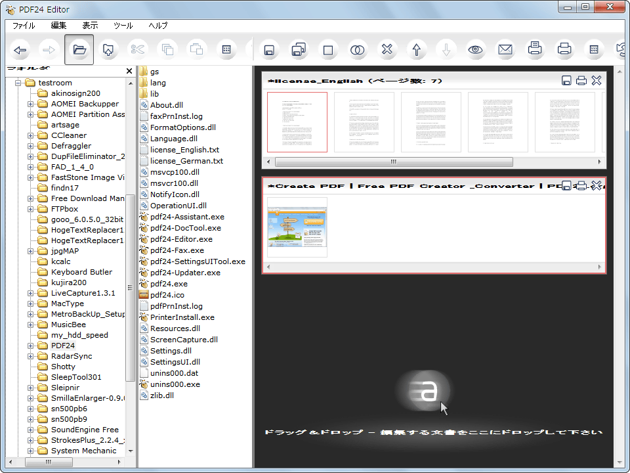This screenshot has width=630, height=473.
Task: Select the Create PDF webpage thumbnail
Action: pyautogui.click(x=297, y=227)
